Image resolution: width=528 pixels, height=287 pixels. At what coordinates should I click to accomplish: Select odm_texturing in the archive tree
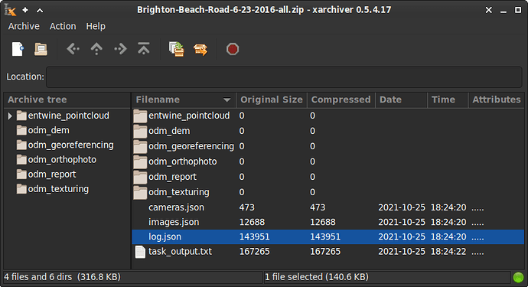[58, 189]
